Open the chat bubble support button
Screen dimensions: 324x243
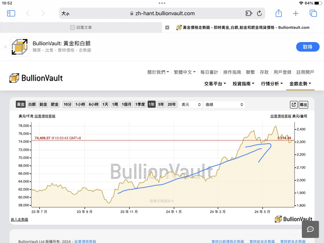[x=310, y=229]
